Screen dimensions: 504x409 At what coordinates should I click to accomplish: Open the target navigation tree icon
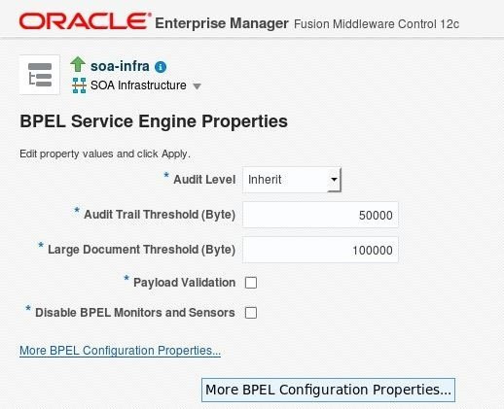click(40, 75)
